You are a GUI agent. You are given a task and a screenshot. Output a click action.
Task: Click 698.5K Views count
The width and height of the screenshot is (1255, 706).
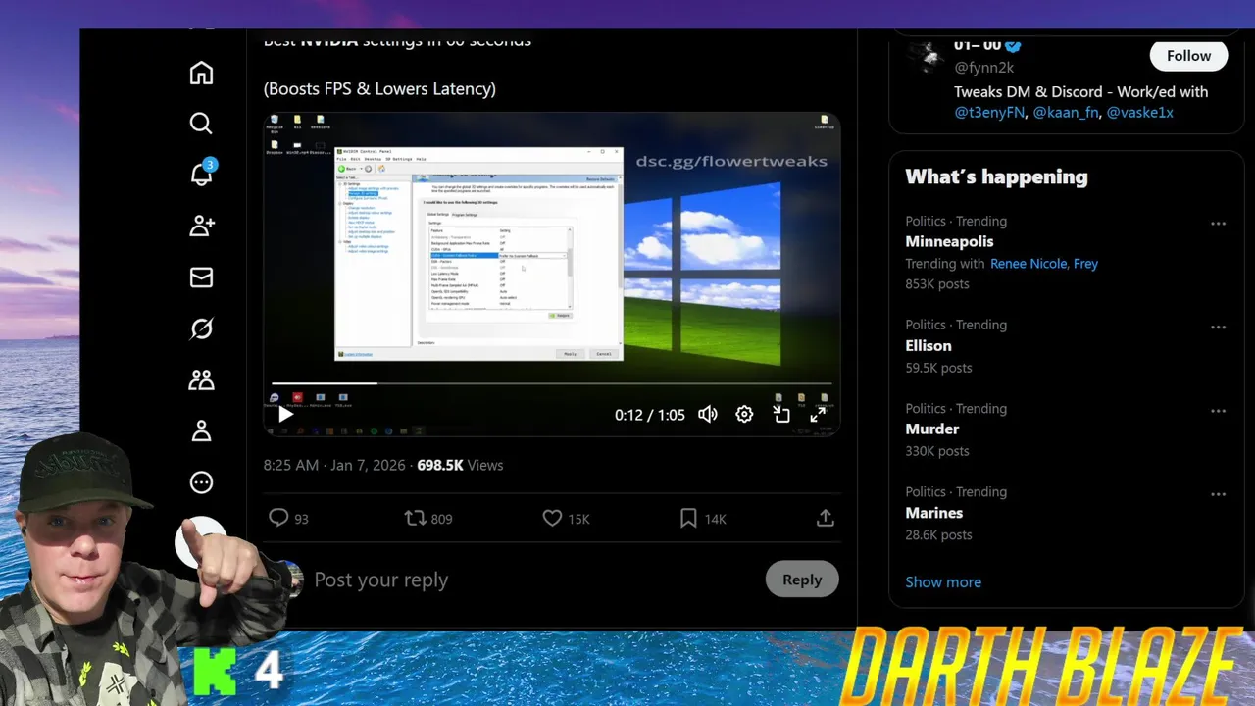pos(460,465)
